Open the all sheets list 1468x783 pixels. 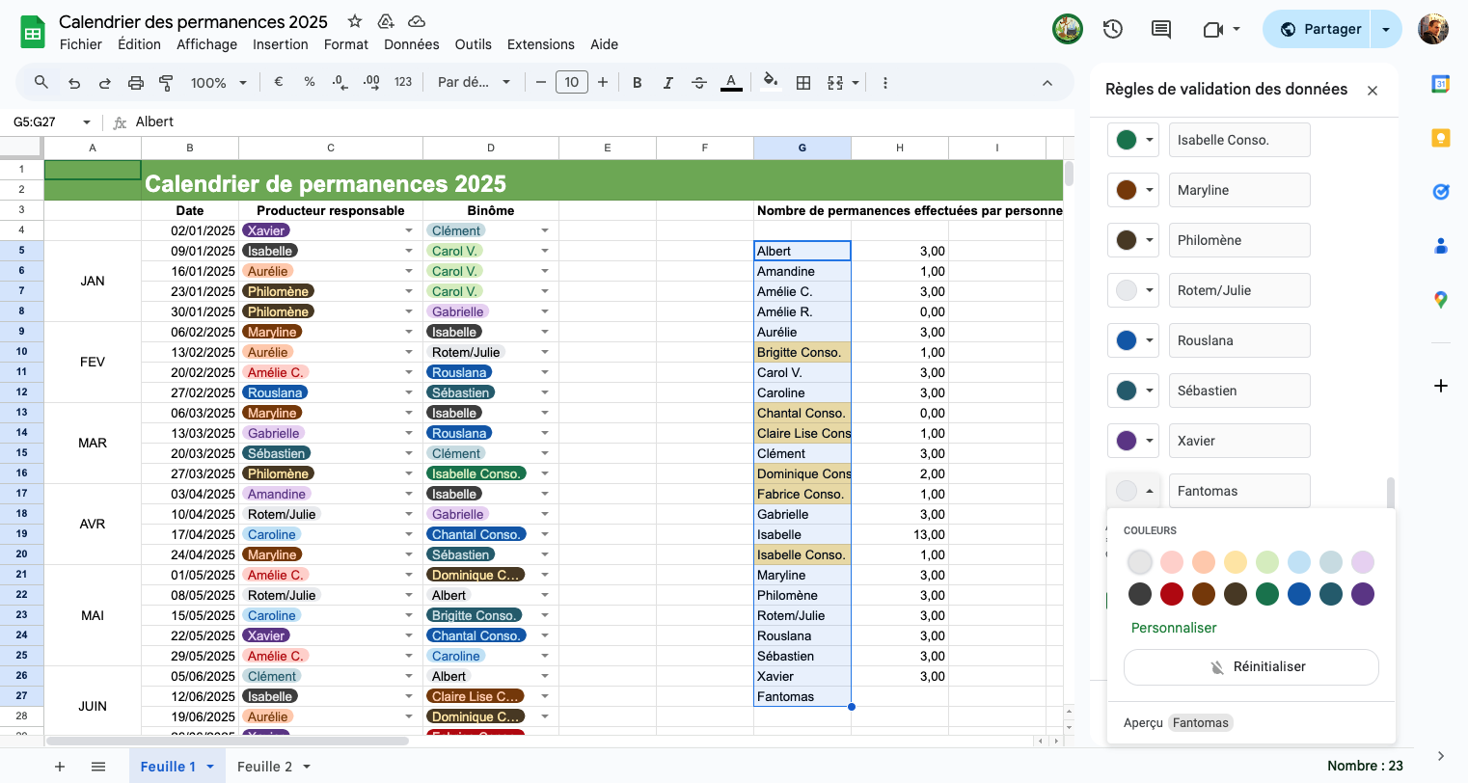point(98,767)
